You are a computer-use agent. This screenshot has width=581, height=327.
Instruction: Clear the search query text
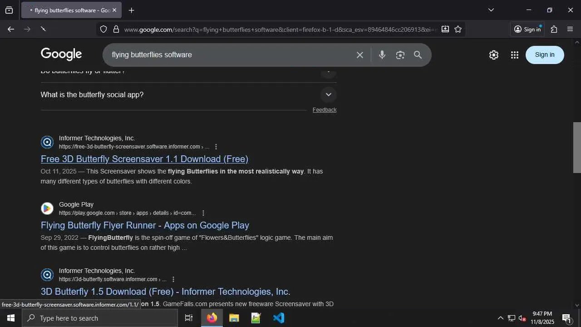(360, 55)
